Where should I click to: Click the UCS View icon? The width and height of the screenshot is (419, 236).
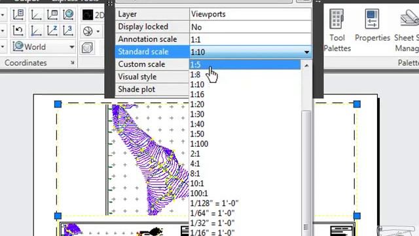[52, 14]
